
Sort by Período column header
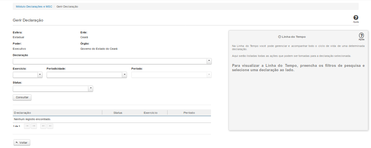coord(189,113)
